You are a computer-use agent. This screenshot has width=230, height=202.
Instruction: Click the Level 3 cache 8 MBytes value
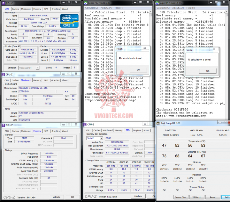58,60
